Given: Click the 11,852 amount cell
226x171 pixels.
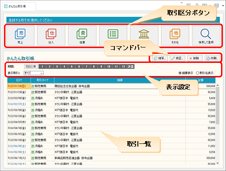Looking at the screenshot, I should pyautogui.click(x=201, y=146).
